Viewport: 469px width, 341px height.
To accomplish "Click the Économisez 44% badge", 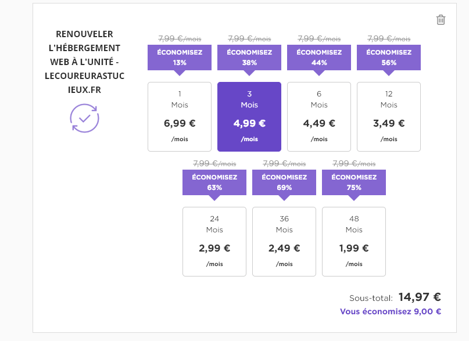I will point(319,58).
